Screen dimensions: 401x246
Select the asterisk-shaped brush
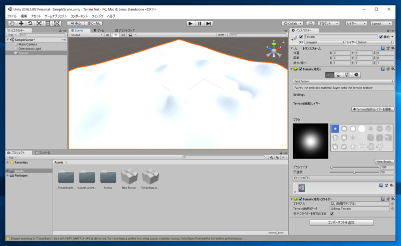point(353,138)
